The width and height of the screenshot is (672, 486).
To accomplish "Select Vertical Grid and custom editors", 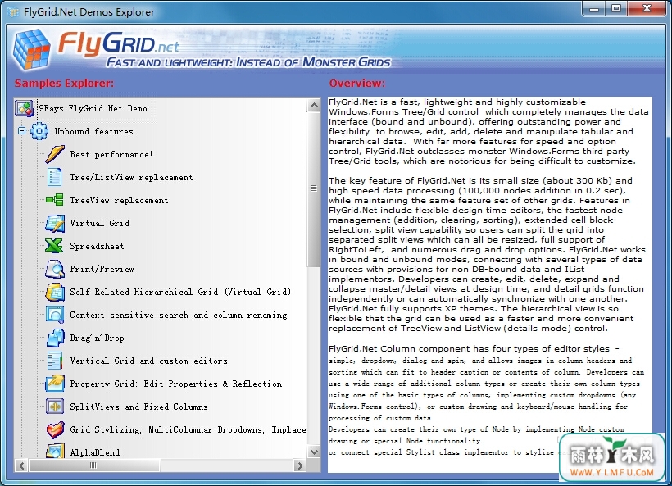I will coord(148,361).
